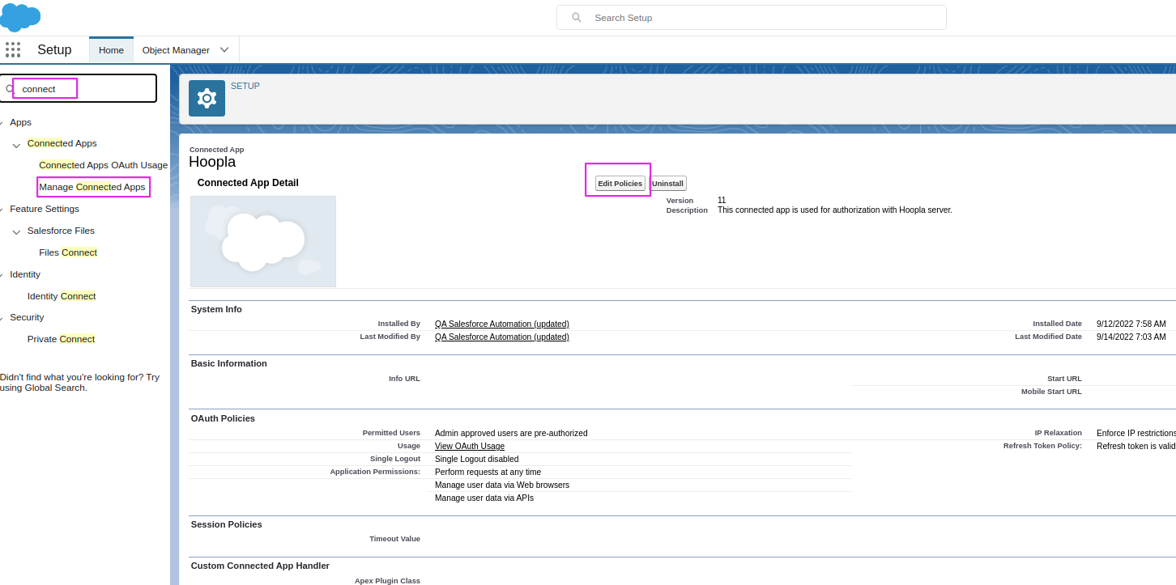
Task: Select Connected Apps OAuth Usage in sidebar
Action: [x=104, y=165]
